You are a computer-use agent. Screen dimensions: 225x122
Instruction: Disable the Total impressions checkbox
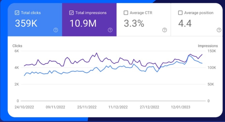(x=71, y=13)
